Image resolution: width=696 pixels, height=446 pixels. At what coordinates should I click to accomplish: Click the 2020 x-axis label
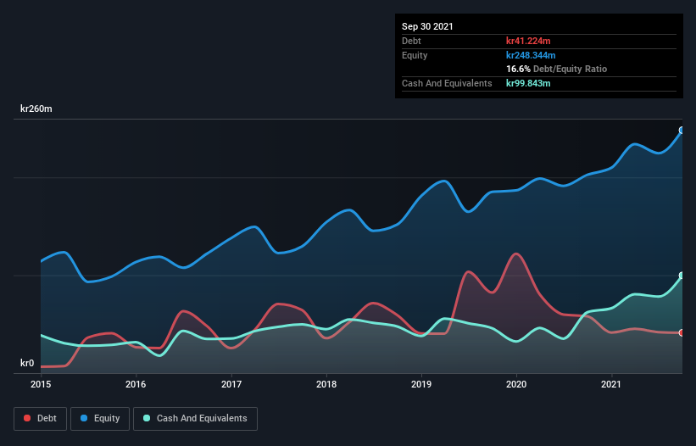(x=516, y=384)
